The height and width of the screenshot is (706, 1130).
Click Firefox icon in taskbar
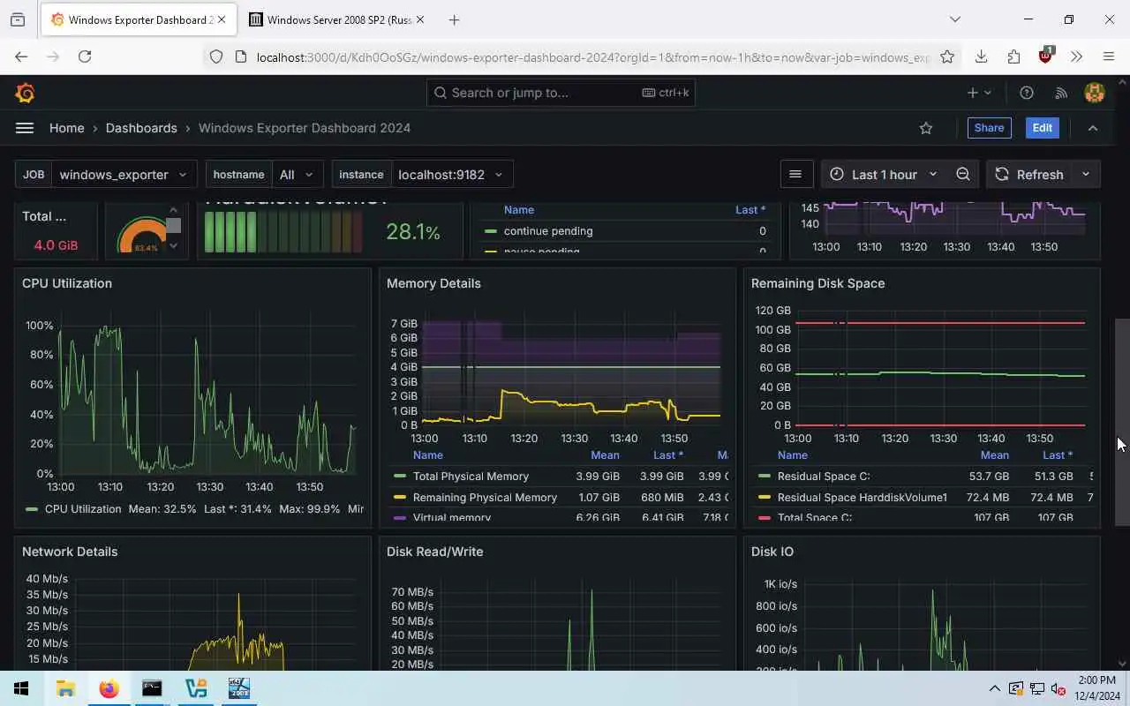[x=109, y=688]
